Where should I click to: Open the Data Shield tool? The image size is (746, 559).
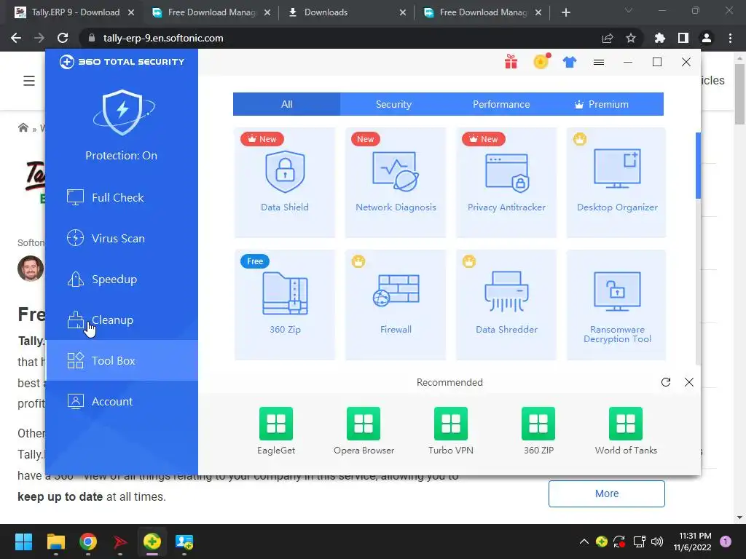coord(285,183)
